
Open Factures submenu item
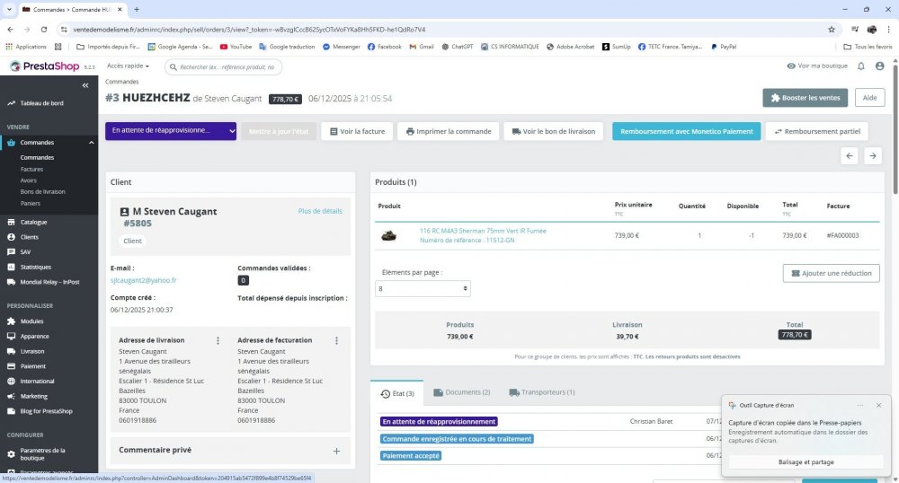tap(31, 169)
